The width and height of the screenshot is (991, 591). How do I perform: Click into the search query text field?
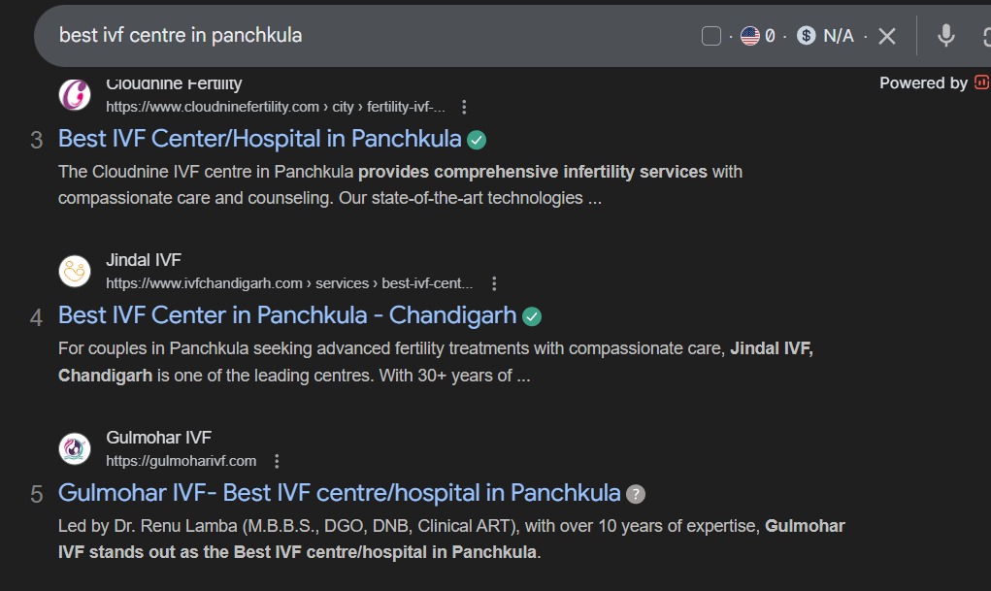pyautogui.click(x=369, y=36)
